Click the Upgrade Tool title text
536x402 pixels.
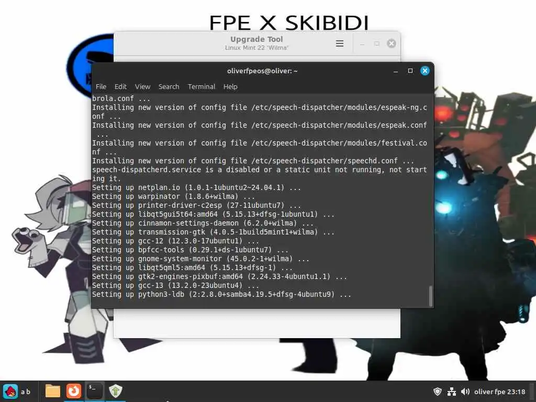pos(256,39)
